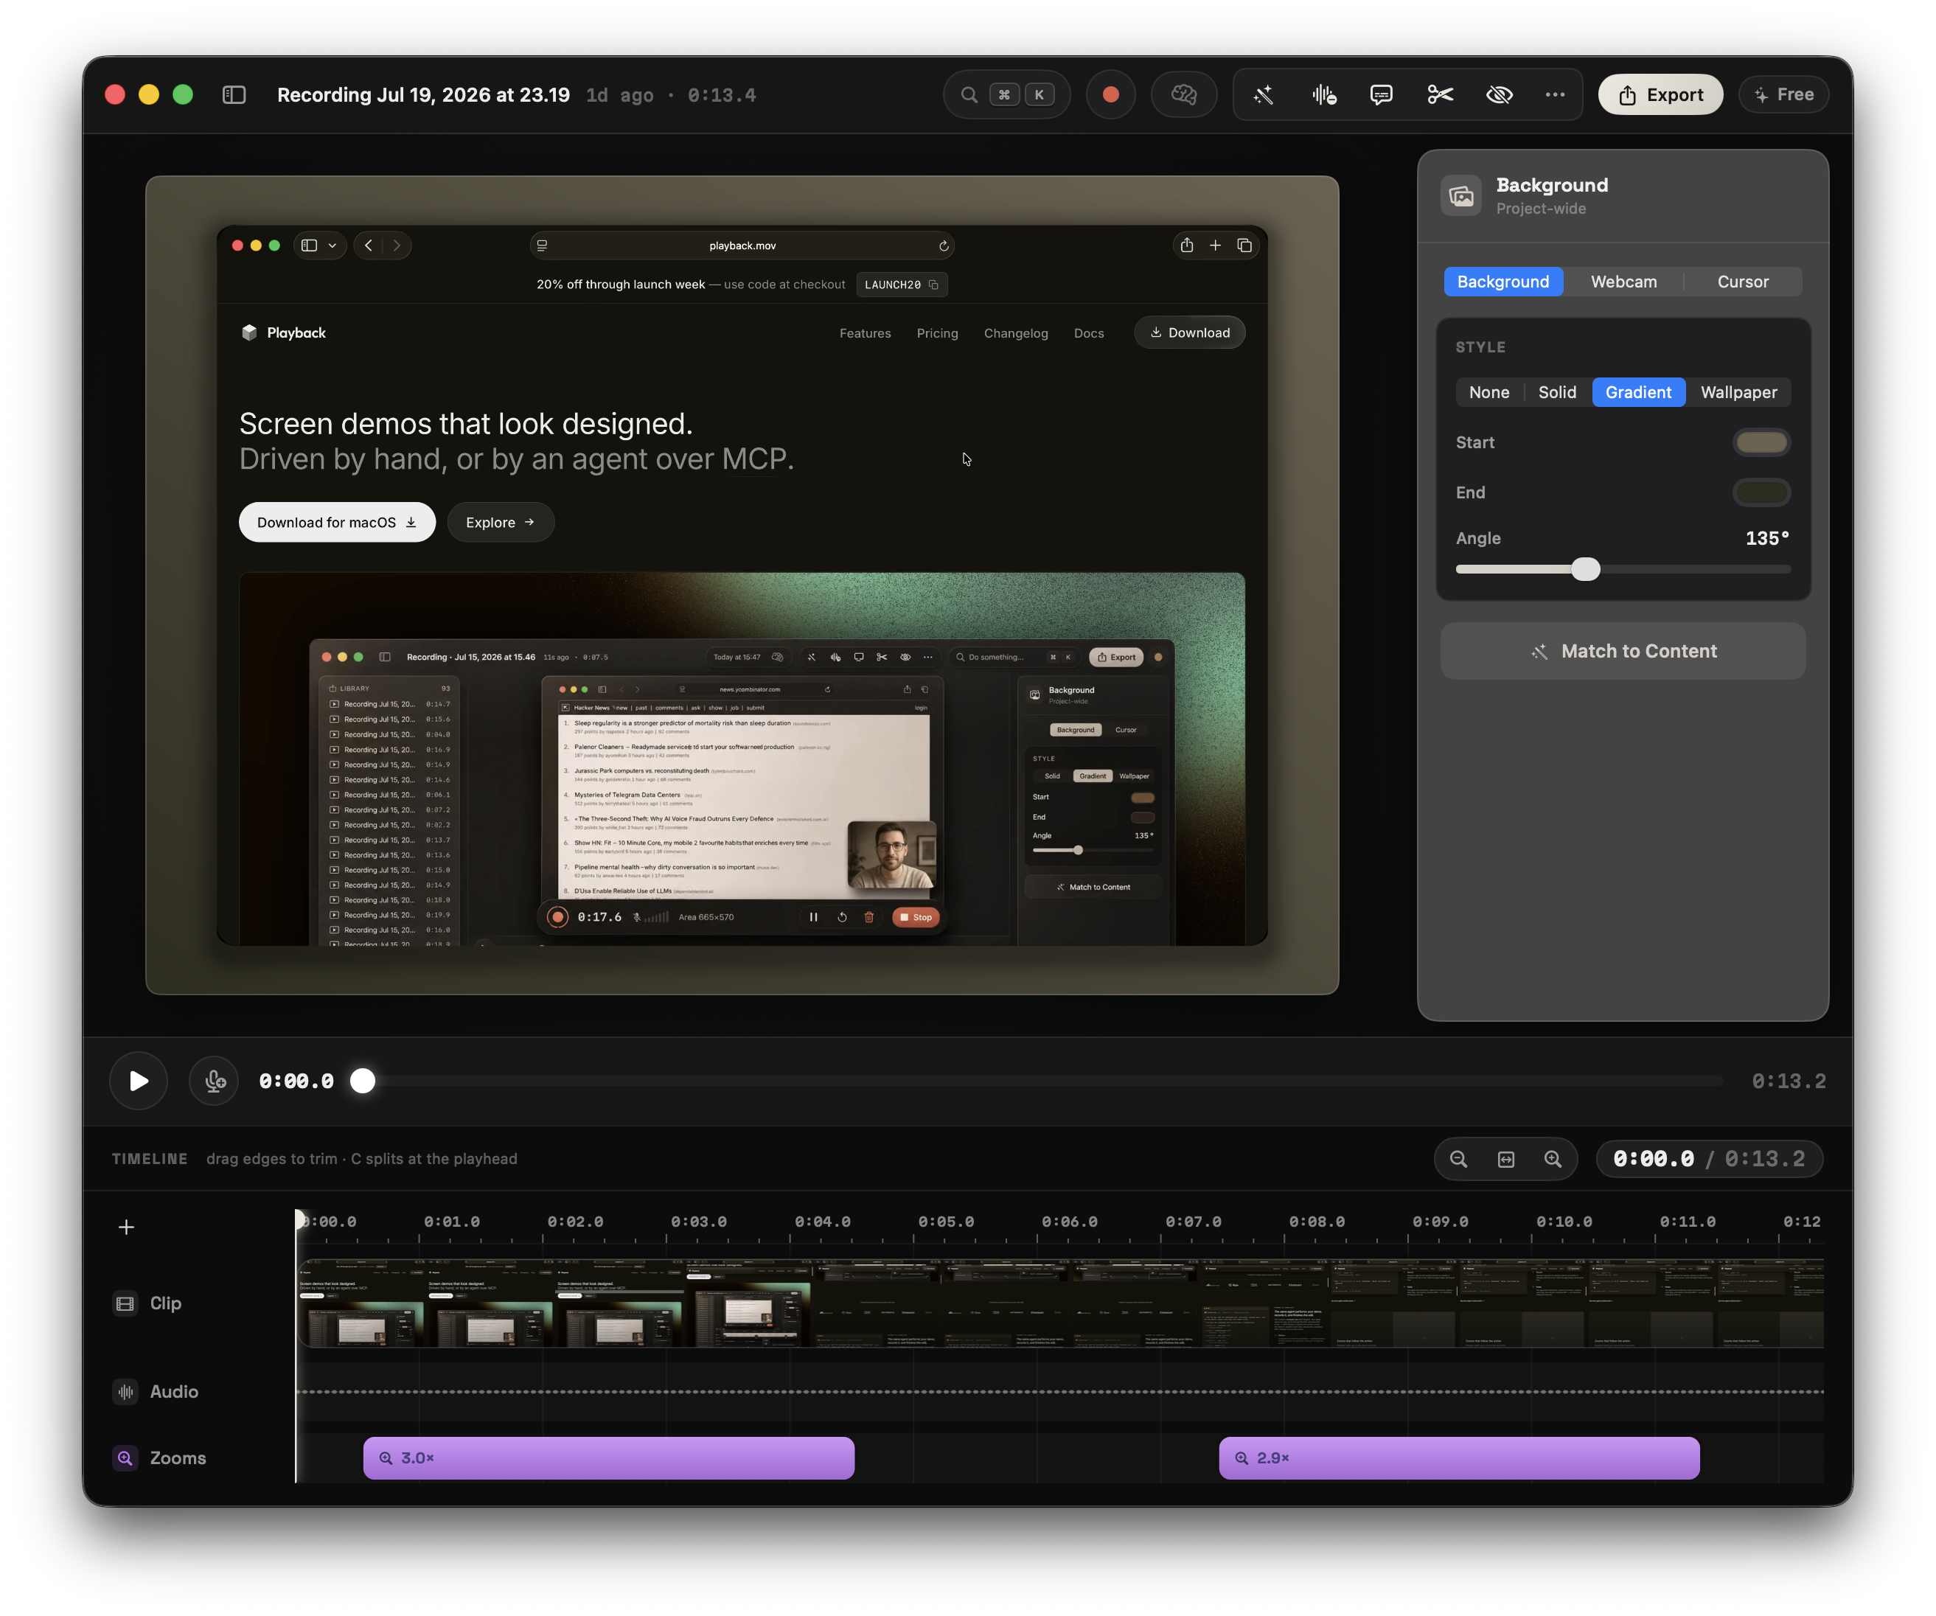Open the captions speech bubble tool
1936x1616 pixels.
click(1381, 95)
